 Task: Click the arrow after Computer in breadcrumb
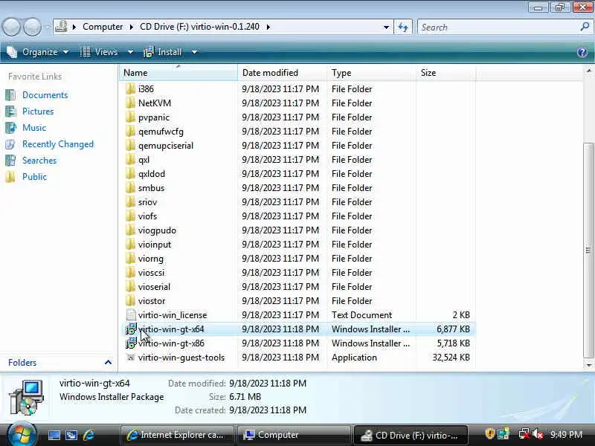132,27
